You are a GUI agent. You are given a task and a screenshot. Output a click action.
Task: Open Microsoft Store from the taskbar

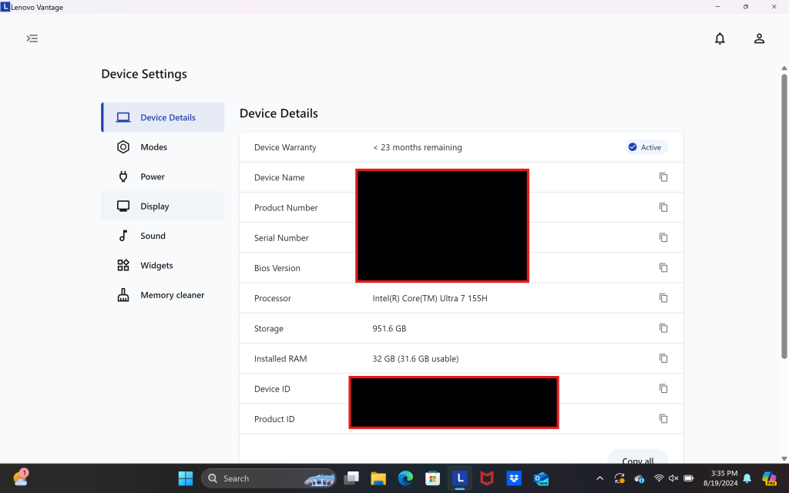[433, 478]
